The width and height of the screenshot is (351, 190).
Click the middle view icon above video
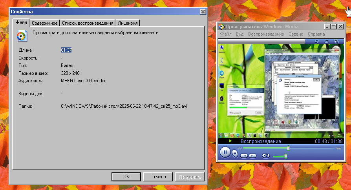[327, 41]
